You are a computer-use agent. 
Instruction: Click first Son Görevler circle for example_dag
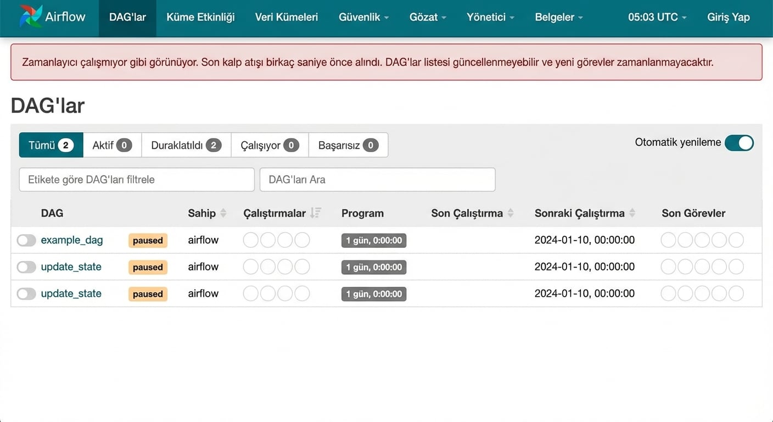point(668,240)
